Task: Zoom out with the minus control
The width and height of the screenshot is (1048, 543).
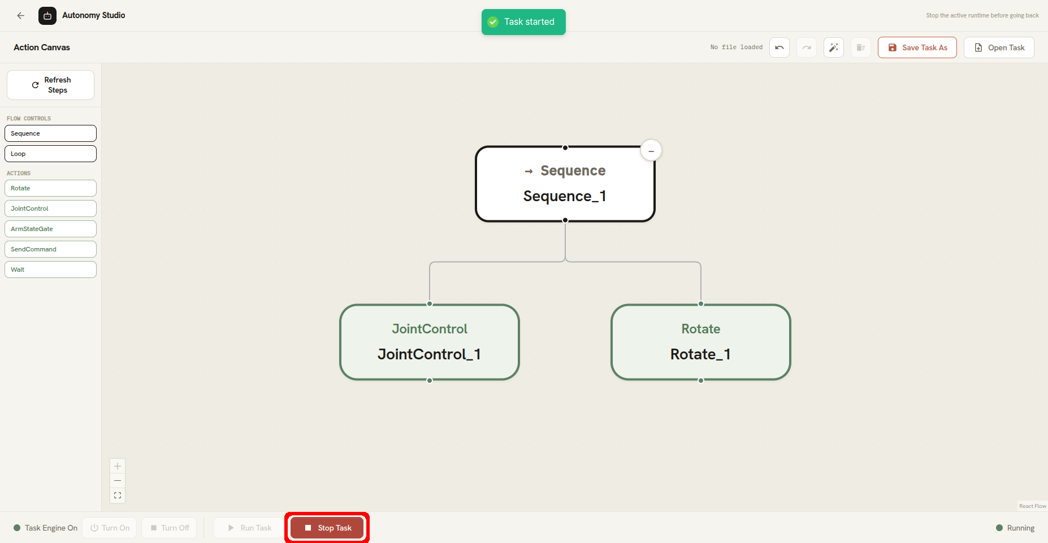Action: 118,481
